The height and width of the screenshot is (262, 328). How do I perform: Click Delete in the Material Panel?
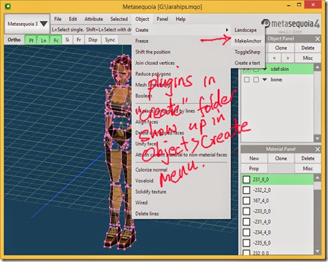click(308, 158)
